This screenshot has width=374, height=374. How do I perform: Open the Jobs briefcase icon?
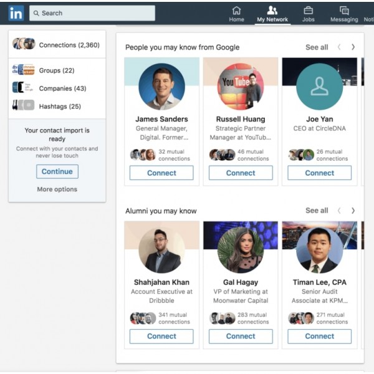[x=308, y=11]
